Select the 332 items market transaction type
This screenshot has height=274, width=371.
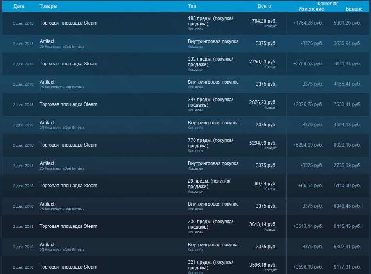tap(210, 61)
